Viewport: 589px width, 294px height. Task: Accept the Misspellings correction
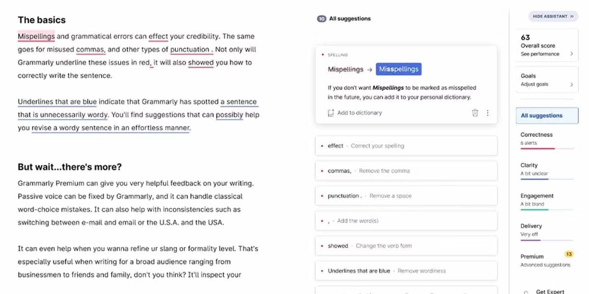399,70
